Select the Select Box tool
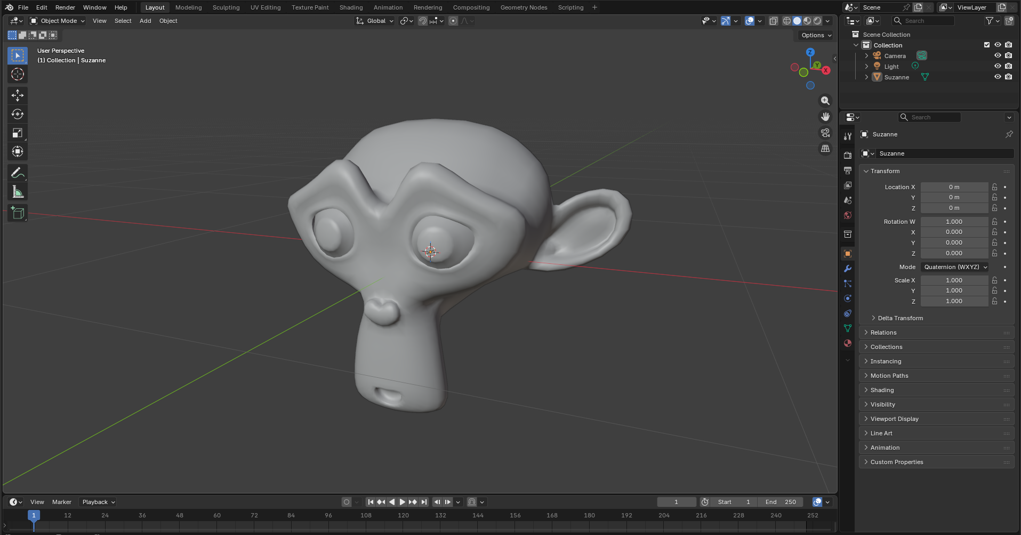Image resolution: width=1021 pixels, height=535 pixels. pos(18,55)
